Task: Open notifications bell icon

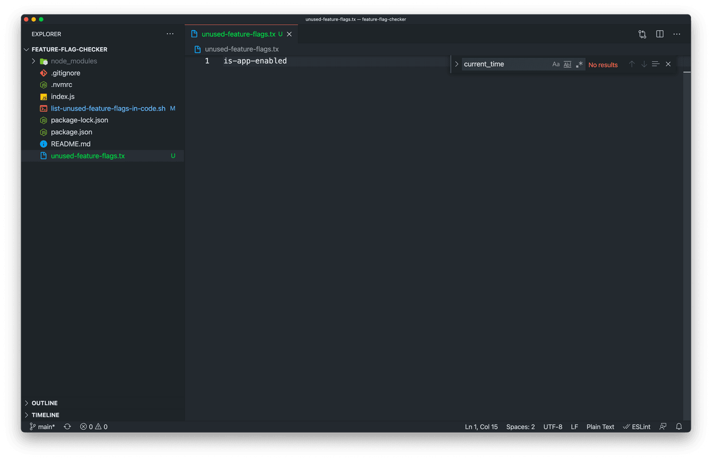Action: click(679, 427)
